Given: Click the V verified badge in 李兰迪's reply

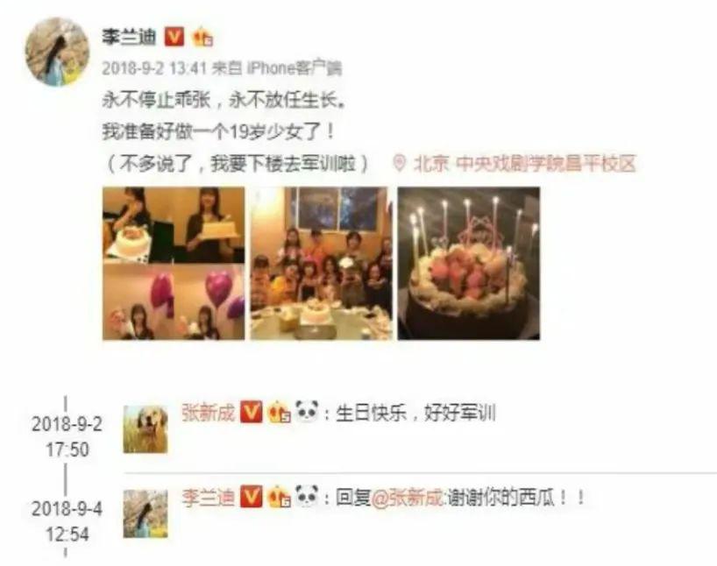Looking at the screenshot, I should tap(252, 497).
